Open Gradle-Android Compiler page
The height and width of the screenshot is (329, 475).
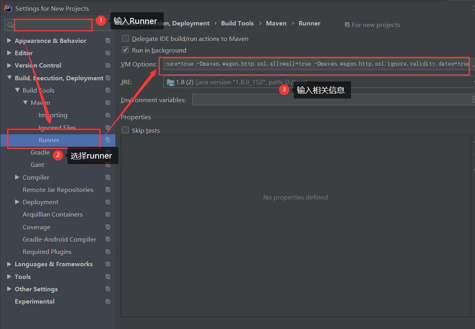point(59,239)
